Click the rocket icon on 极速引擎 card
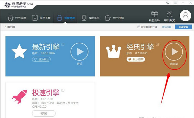194x118 pixels. (x=19, y=97)
